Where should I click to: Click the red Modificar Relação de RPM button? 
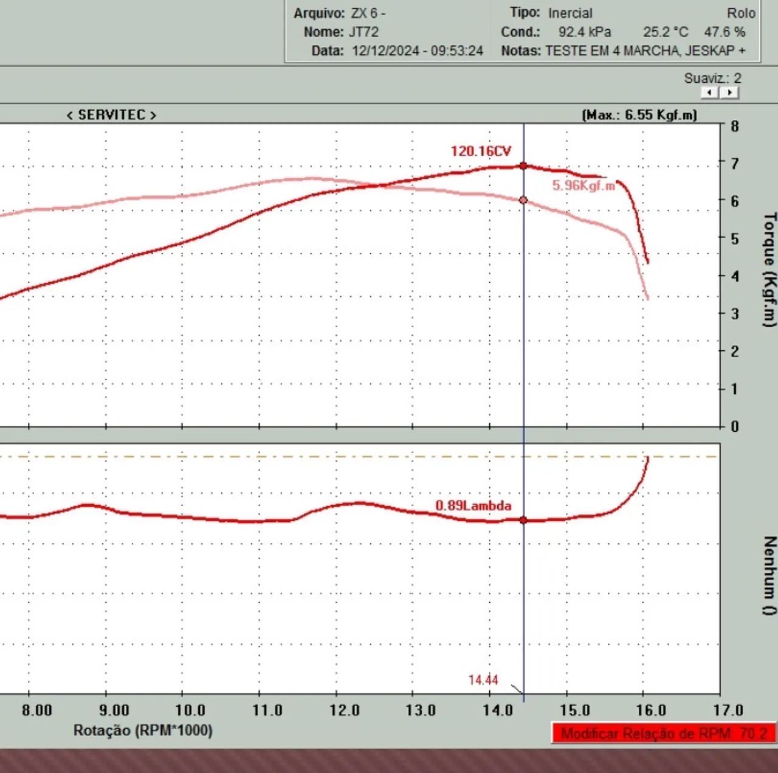point(664,733)
